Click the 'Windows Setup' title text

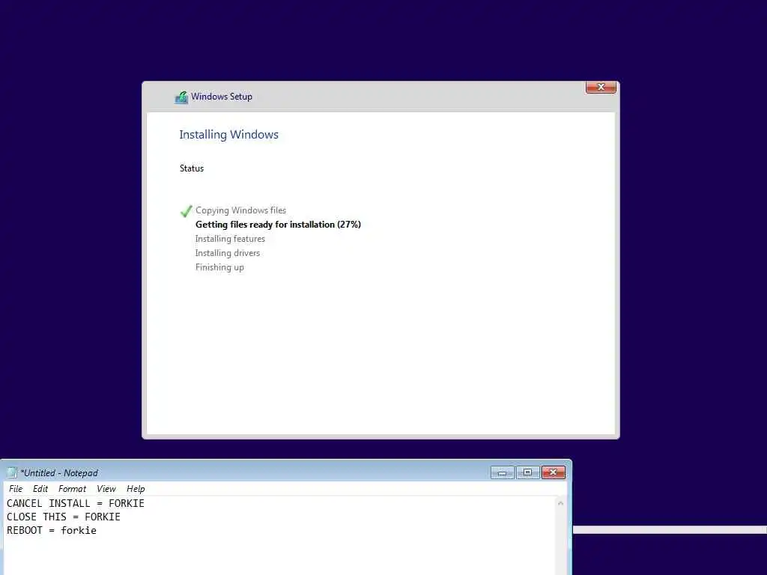(222, 97)
